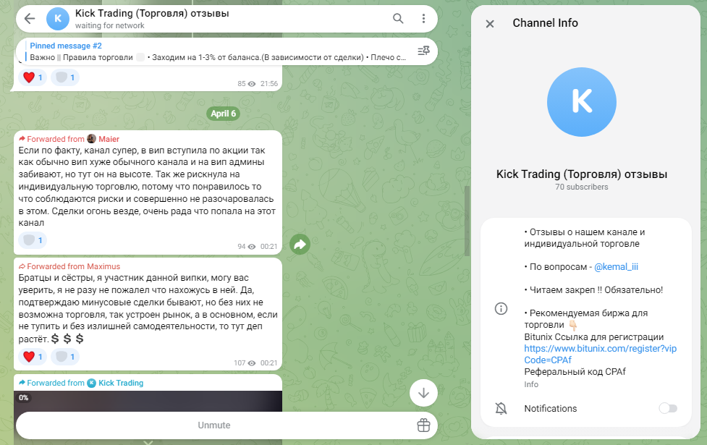Open the three-dot more options menu
The height and width of the screenshot is (445, 707).
tap(423, 19)
